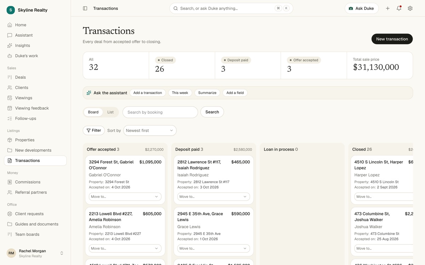Click the search magnifier icon
Image resolution: width=425 pixels, height=265 pixels.
pos(176,8)
